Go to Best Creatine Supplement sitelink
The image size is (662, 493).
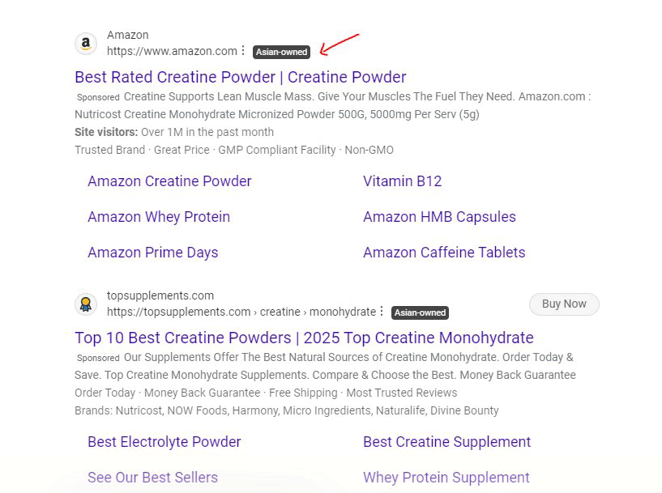click(446, 442)
